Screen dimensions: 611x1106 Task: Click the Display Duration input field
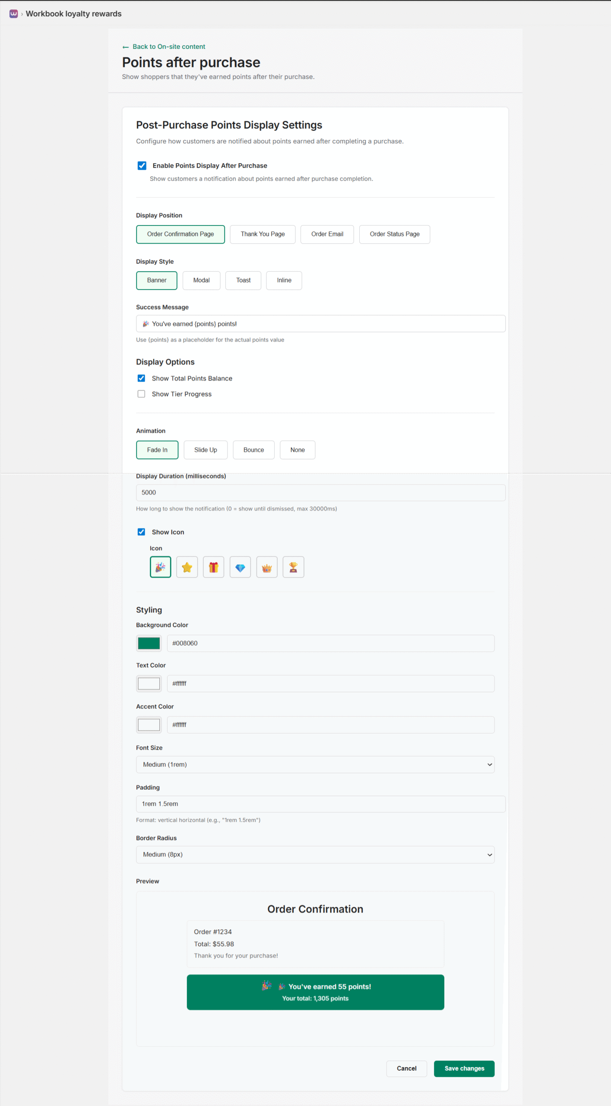coord(320,493)
